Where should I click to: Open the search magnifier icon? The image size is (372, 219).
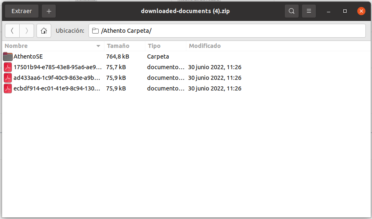[291, 11]
